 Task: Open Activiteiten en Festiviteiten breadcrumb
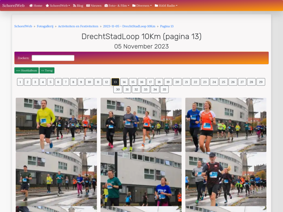[x=78, y=26]
